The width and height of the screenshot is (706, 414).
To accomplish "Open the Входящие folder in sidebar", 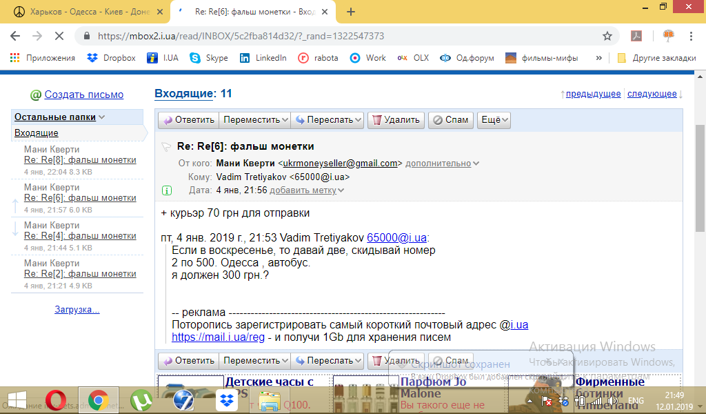I will click(x=37, y=133).
